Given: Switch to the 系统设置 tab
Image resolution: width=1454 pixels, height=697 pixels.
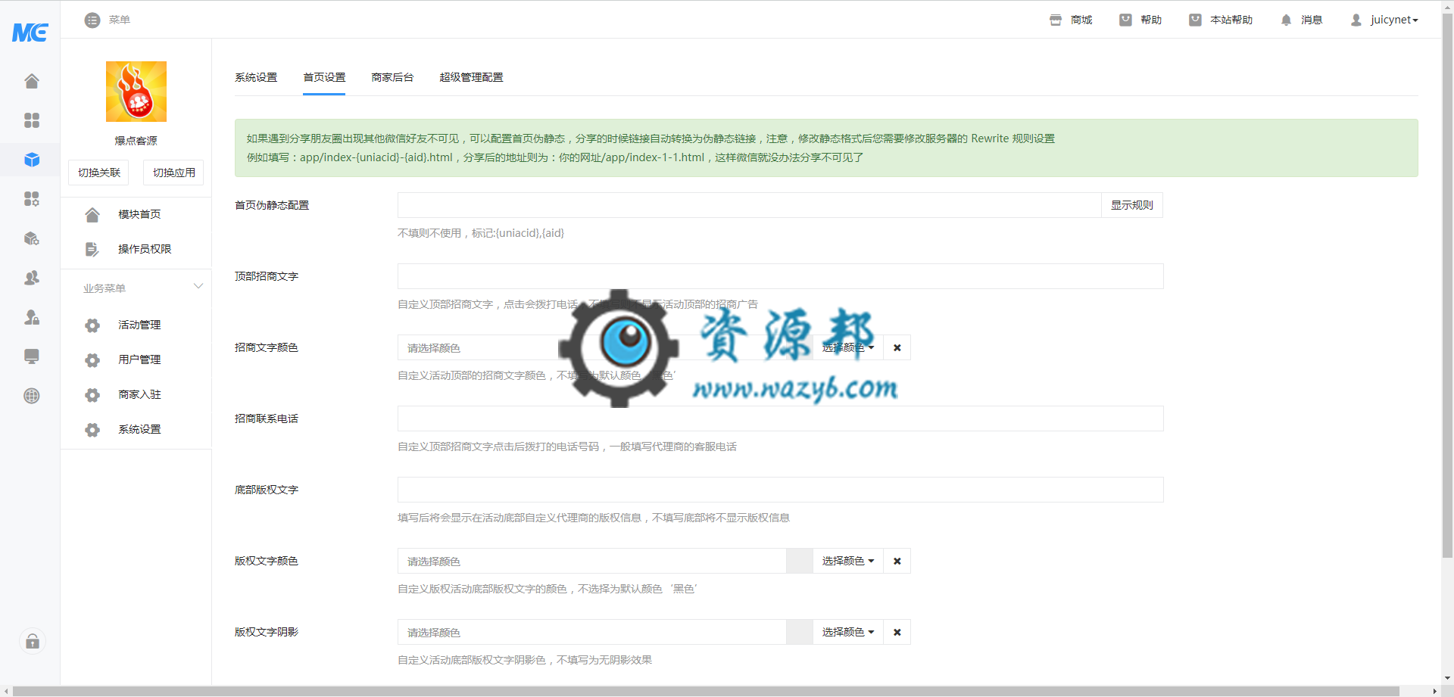Looking at the screenshot, I should pyautogui.click(x=256, y=77).
